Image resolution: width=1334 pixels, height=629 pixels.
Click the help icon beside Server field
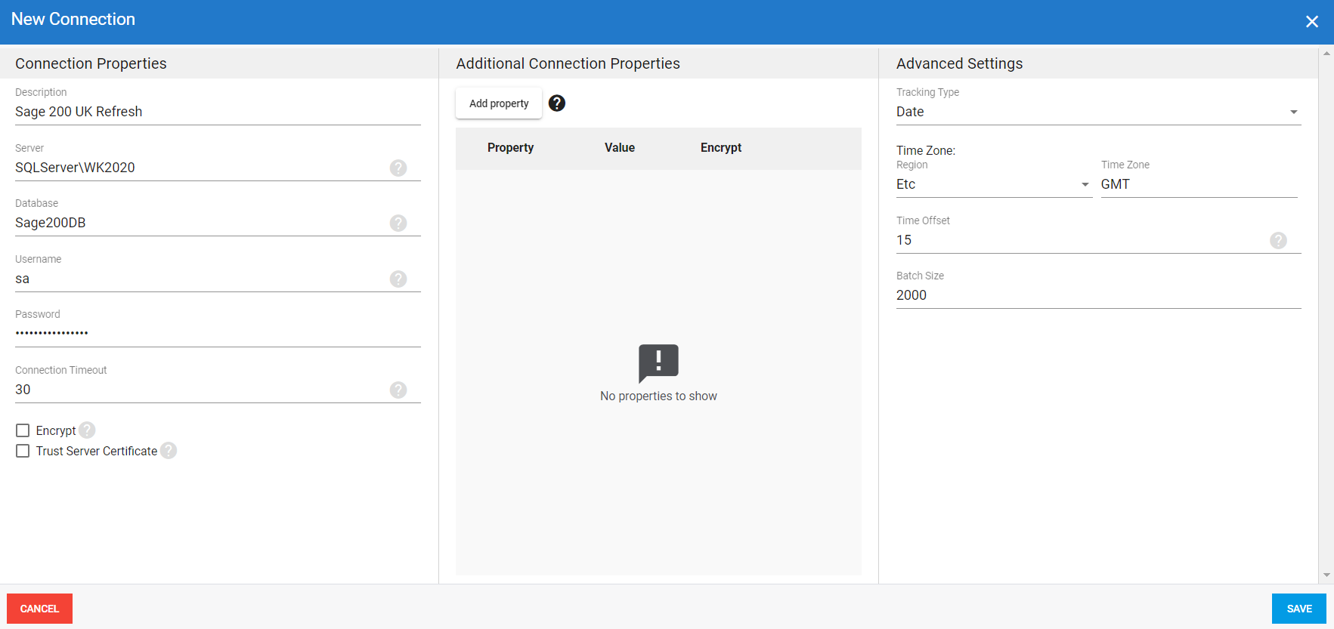coord(398,168)
